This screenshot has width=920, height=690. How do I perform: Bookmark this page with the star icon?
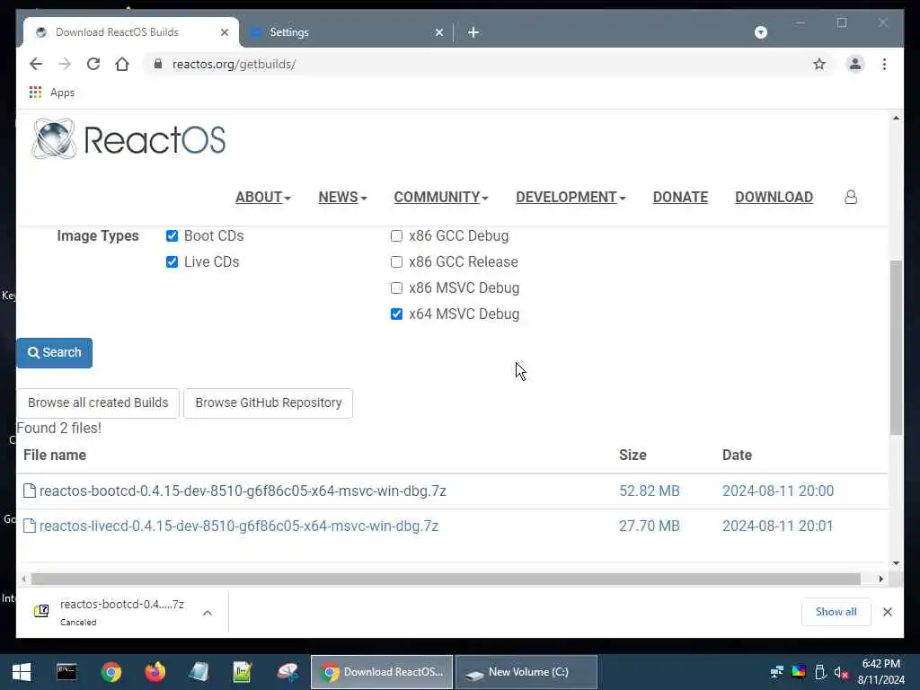(x=819, y=64)
